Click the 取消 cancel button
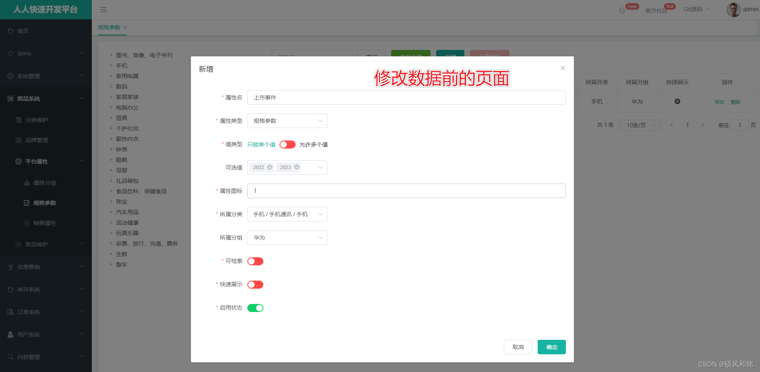 pos(518,347)
